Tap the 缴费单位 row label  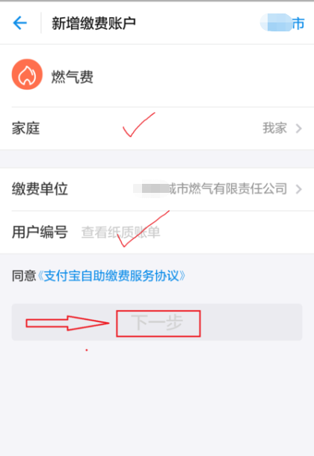click(40, 189)
